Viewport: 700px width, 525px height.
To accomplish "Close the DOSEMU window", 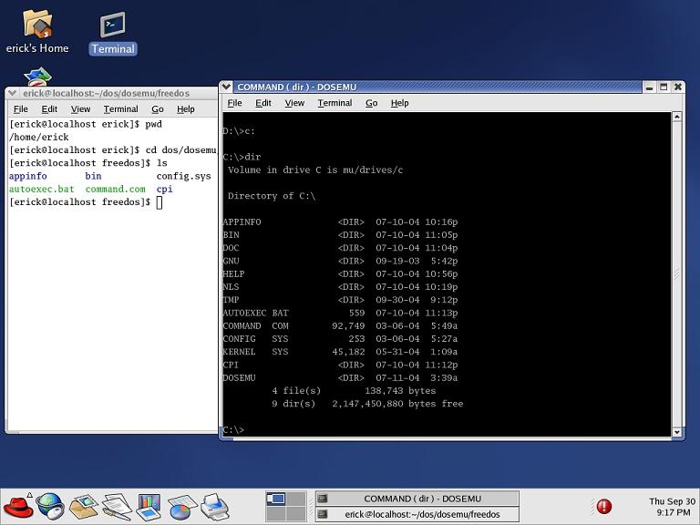I will [x=678, y=87].
